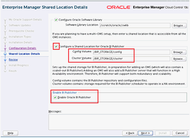Click the Config Volume path field

(x=131, y=52)
